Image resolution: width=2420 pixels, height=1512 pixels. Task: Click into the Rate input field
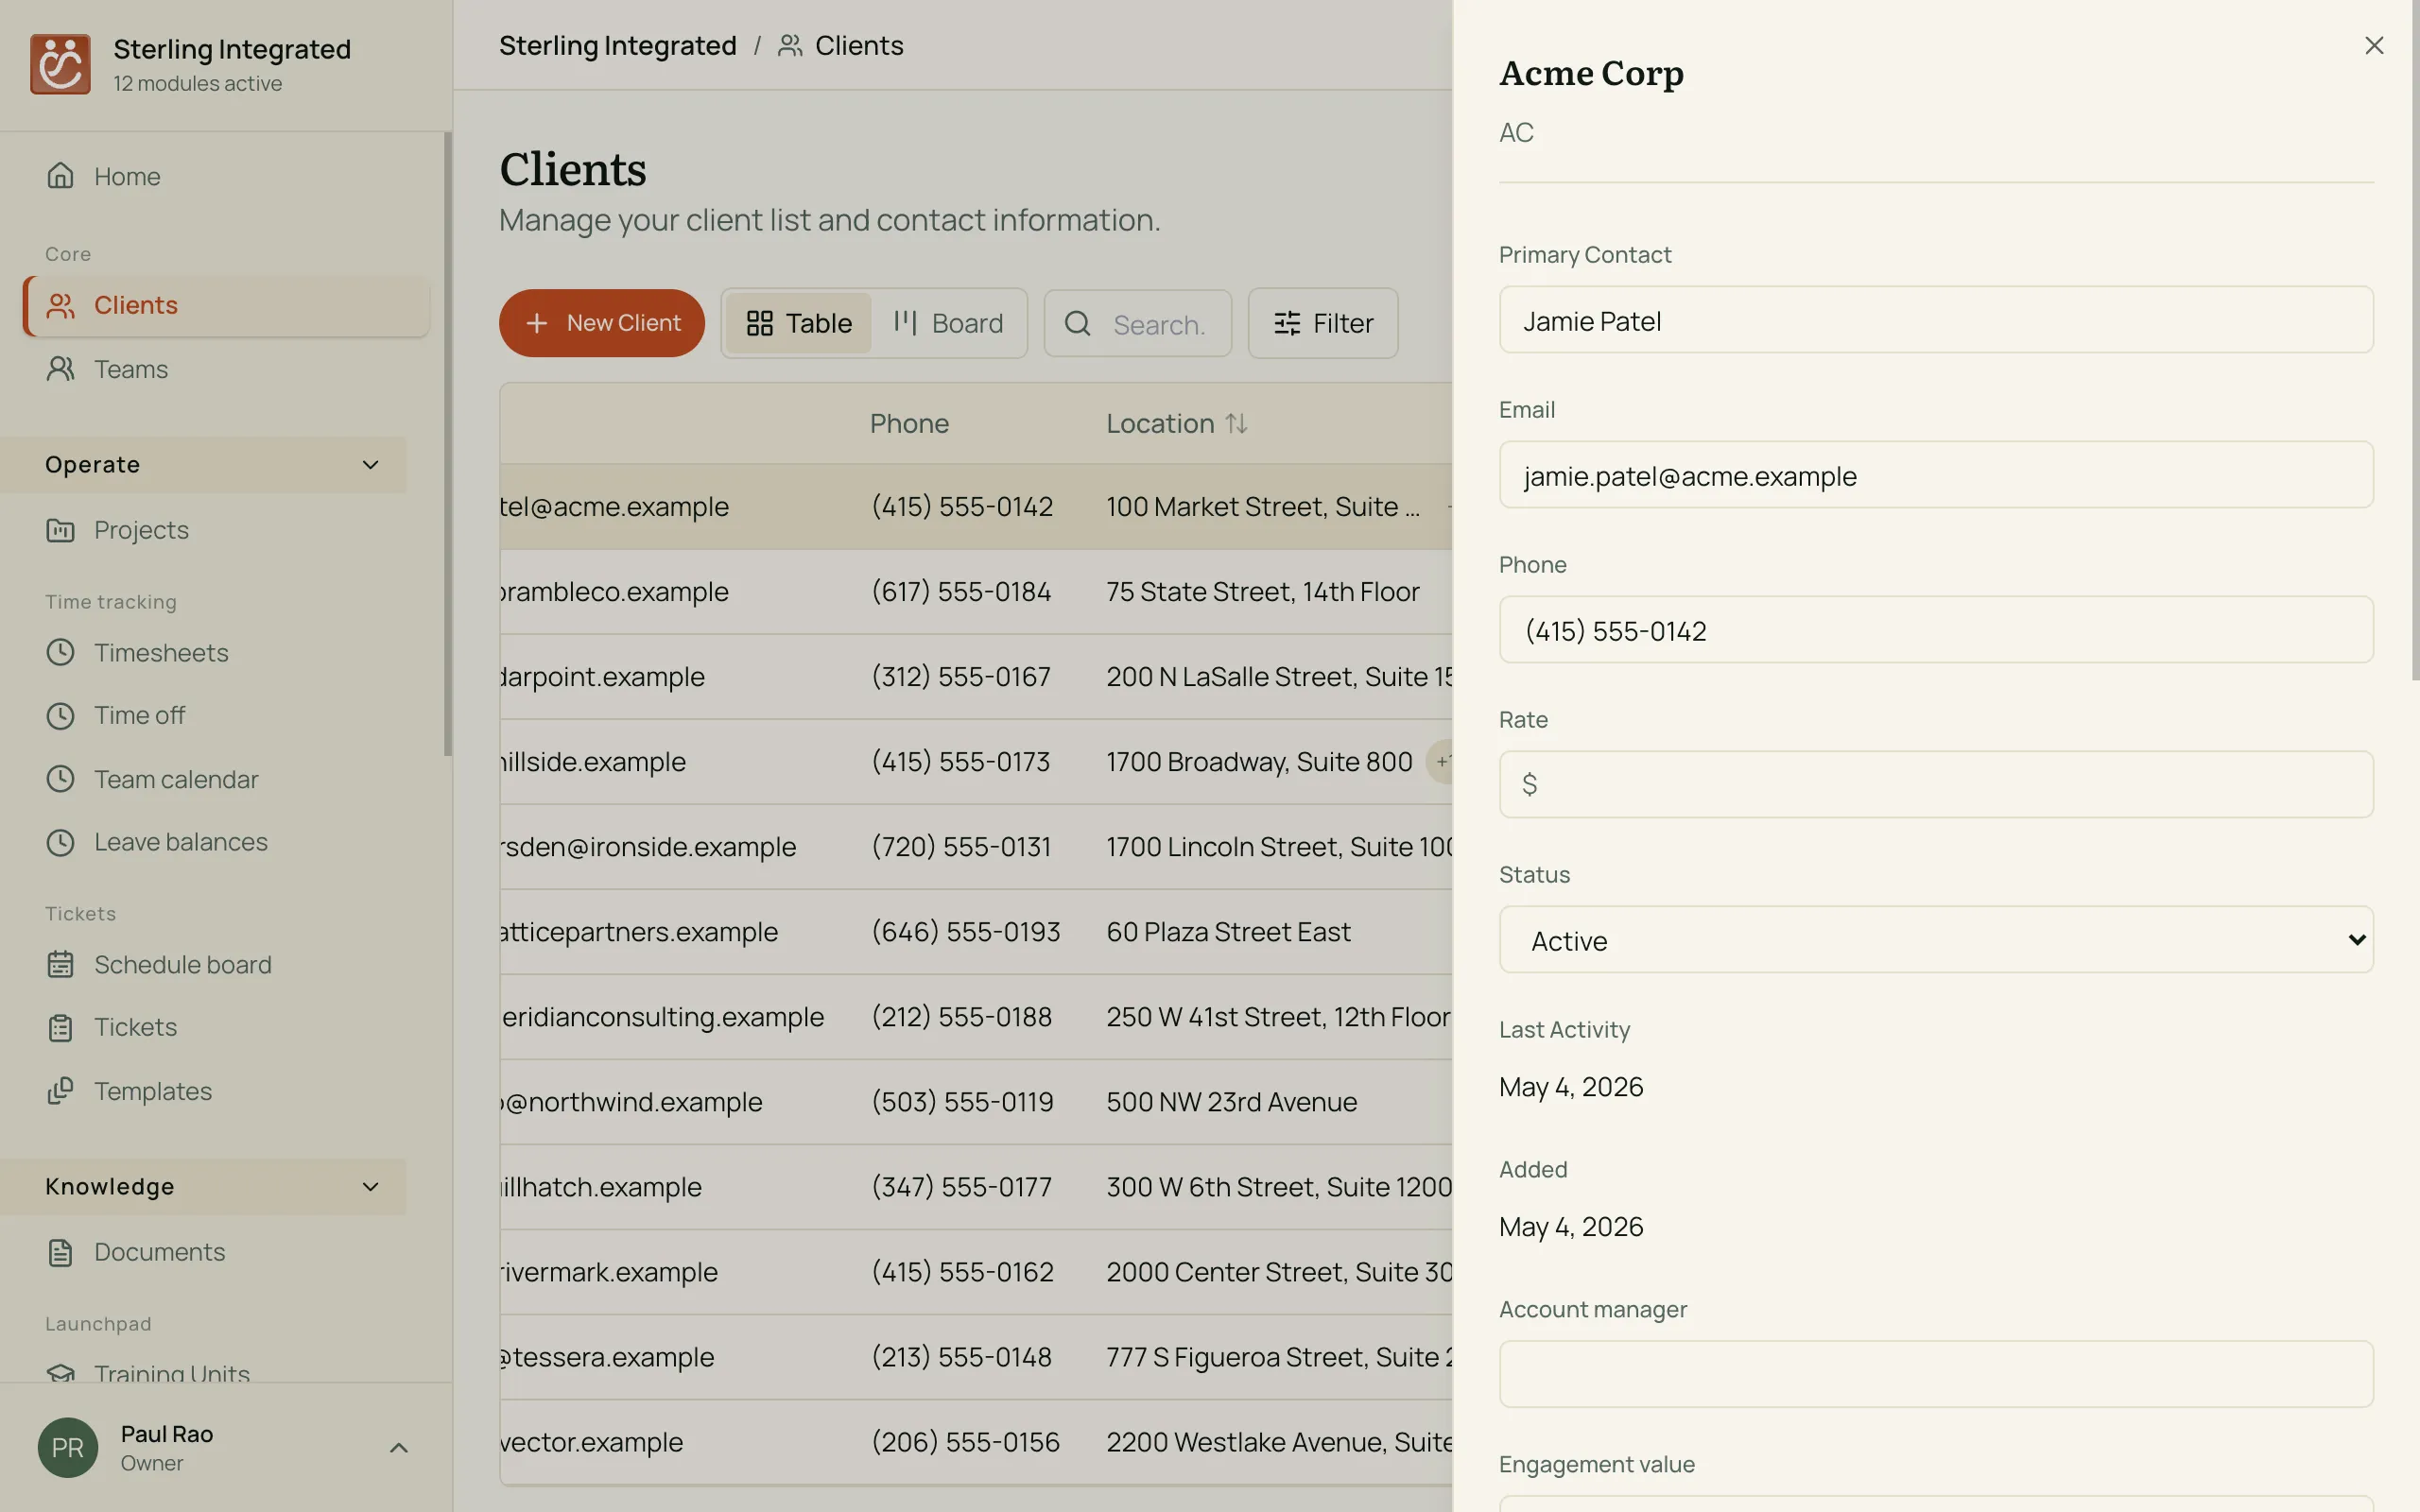[x=1936, y=784]
